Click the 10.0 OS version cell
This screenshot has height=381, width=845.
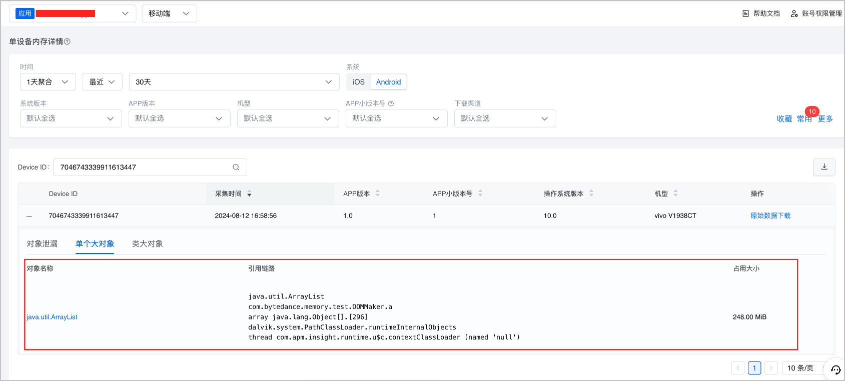tap(550, 215)
